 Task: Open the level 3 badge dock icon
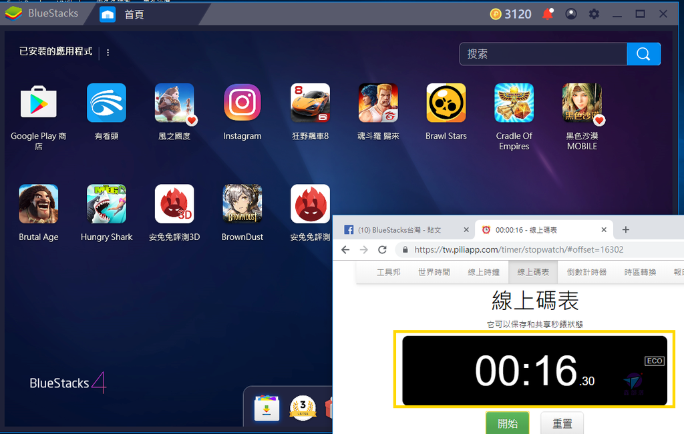(x=303, y=408)
